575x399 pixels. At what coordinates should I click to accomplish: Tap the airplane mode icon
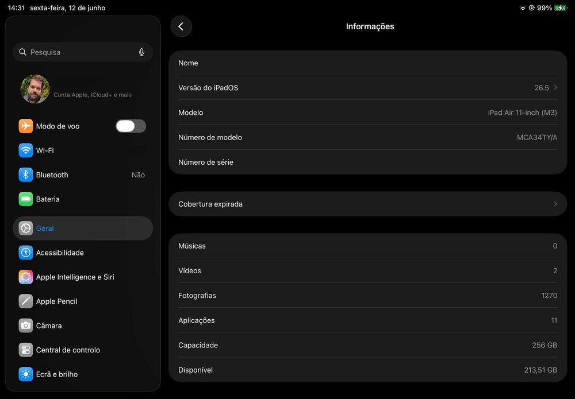(x=26, y=126)
